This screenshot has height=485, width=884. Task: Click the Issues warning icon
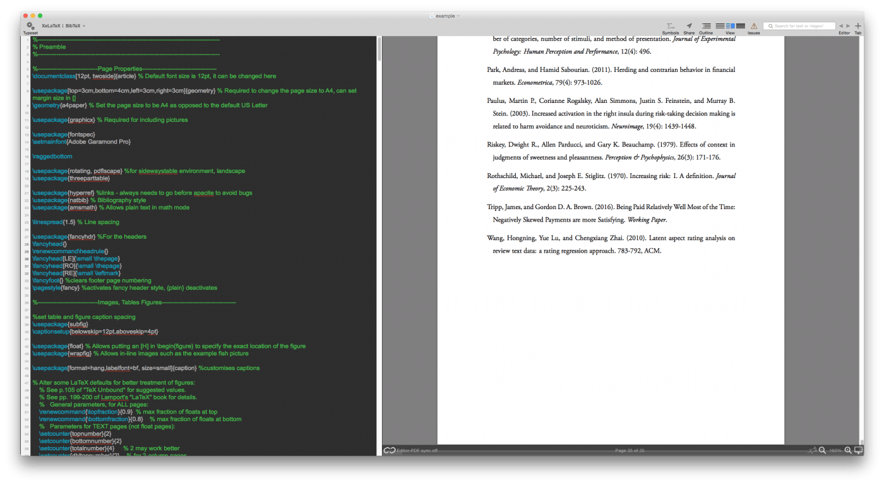[753, 26]
